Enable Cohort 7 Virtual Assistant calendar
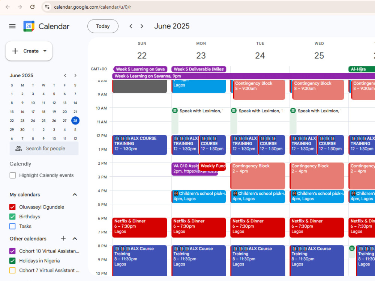Screen dimensions: 375x281 pos(12,270)
